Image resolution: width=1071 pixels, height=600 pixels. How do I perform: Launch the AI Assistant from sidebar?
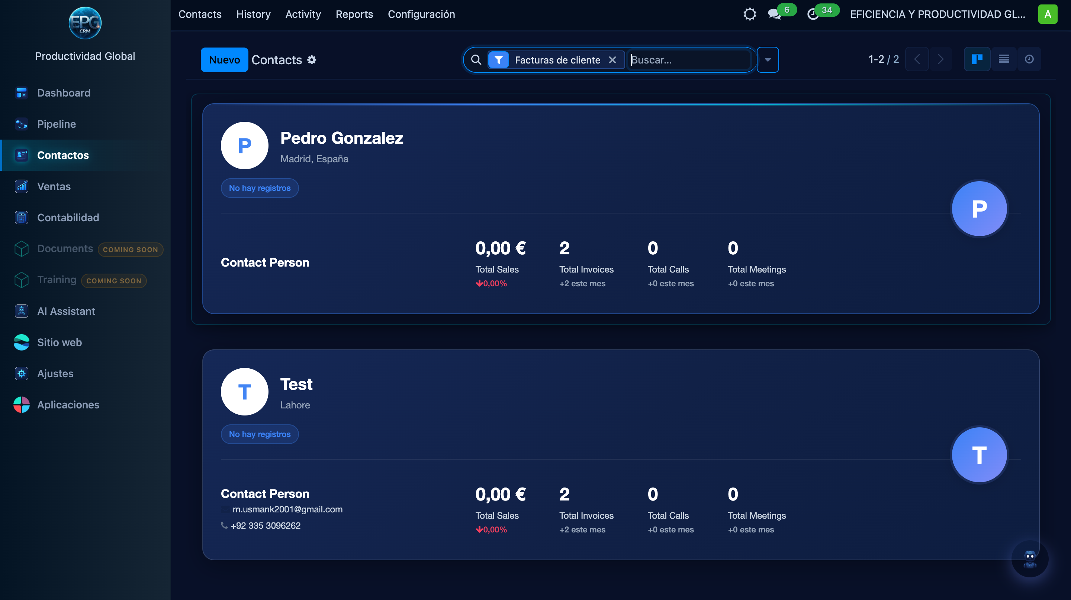pyautogui.click(x=21, y=311)
